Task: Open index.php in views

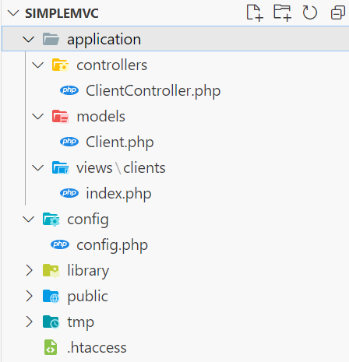Action: coord(118,194)
